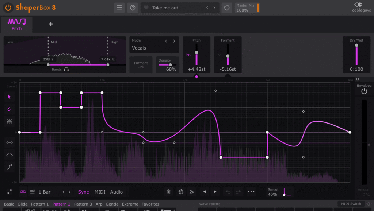Toggle the Formant Link button
Screen dimensions: 374x211
[141, 65]
